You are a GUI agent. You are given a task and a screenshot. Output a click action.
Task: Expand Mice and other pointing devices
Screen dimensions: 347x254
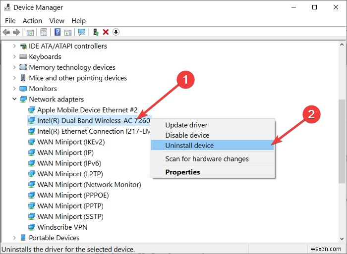click(x=14, y=78)
